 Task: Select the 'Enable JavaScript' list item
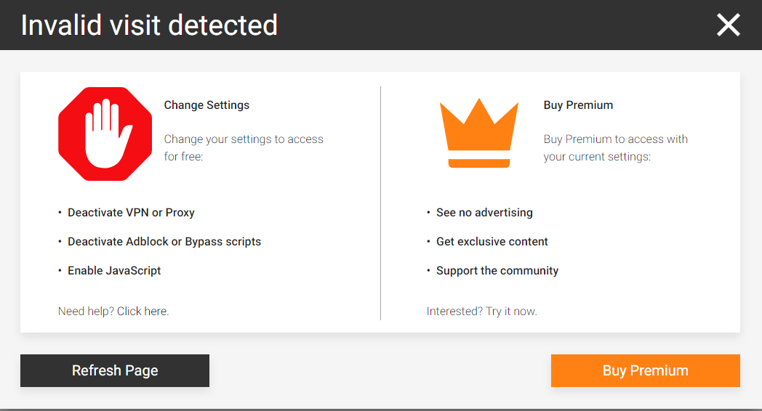pos(114,271)
